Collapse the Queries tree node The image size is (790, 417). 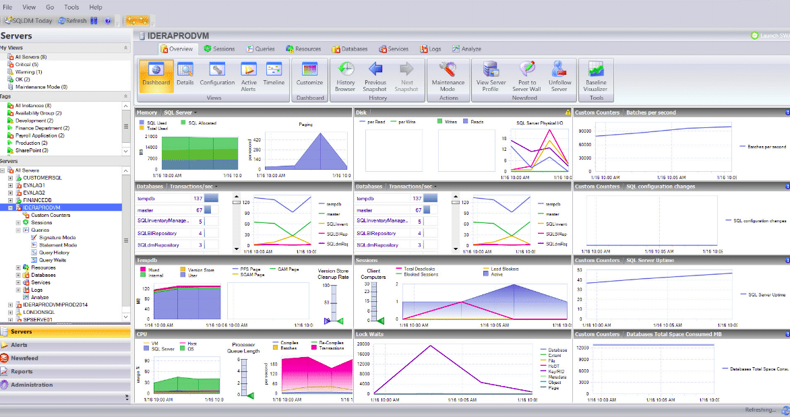point(19,230)
